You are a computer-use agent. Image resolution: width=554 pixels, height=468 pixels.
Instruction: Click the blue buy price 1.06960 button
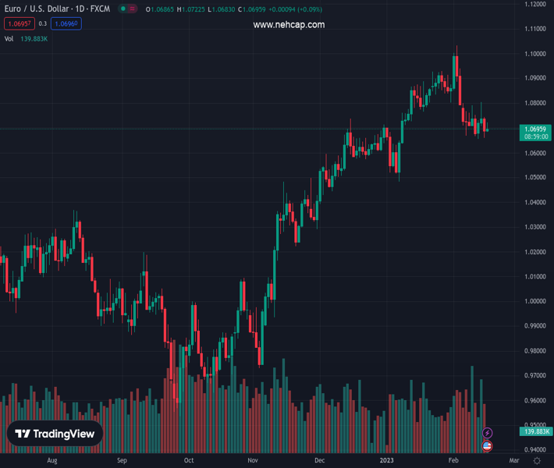click(x=66, y=24)
